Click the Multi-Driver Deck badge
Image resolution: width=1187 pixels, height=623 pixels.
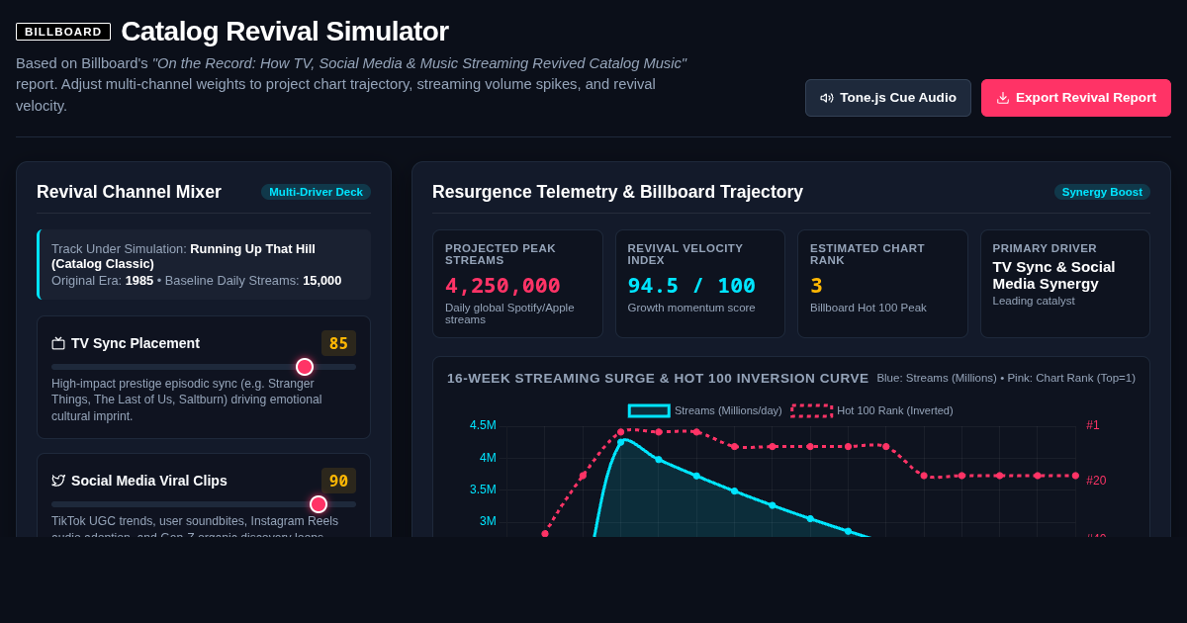tap(316, 192)
